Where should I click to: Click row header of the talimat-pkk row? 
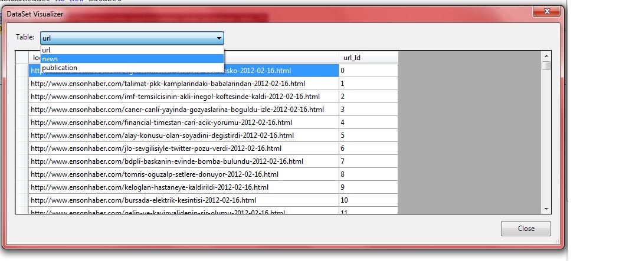[x=22, y=84]
